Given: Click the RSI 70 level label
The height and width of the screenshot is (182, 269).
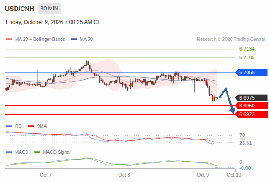Looking at the screenshot, I should tap(242, 135).
